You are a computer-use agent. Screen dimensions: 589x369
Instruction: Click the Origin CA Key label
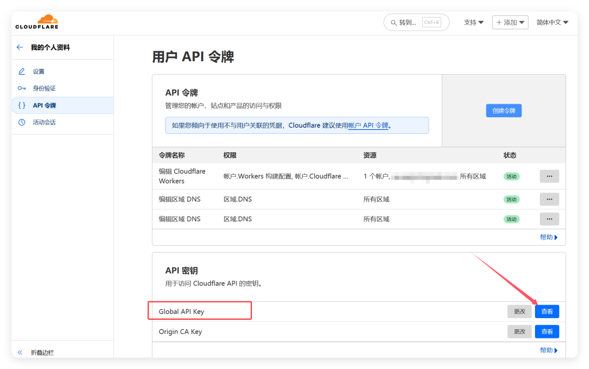[181, 331]
